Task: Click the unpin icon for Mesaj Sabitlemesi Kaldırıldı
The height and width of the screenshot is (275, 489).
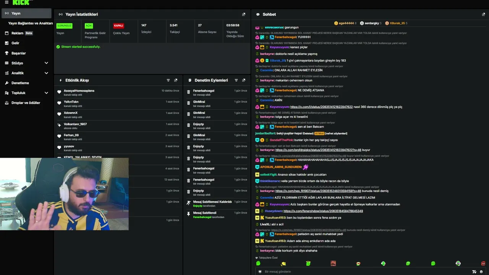Action: click(x=188, y=203)
